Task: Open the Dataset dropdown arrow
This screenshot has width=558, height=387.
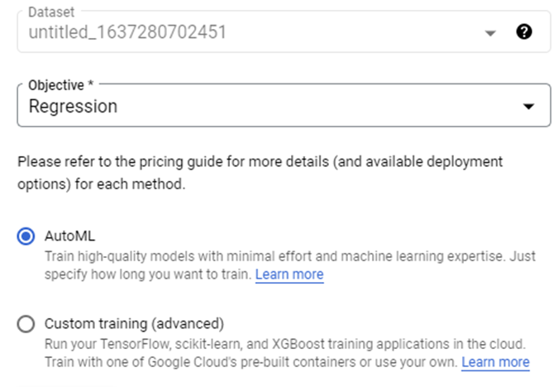Action: point(490,33)
